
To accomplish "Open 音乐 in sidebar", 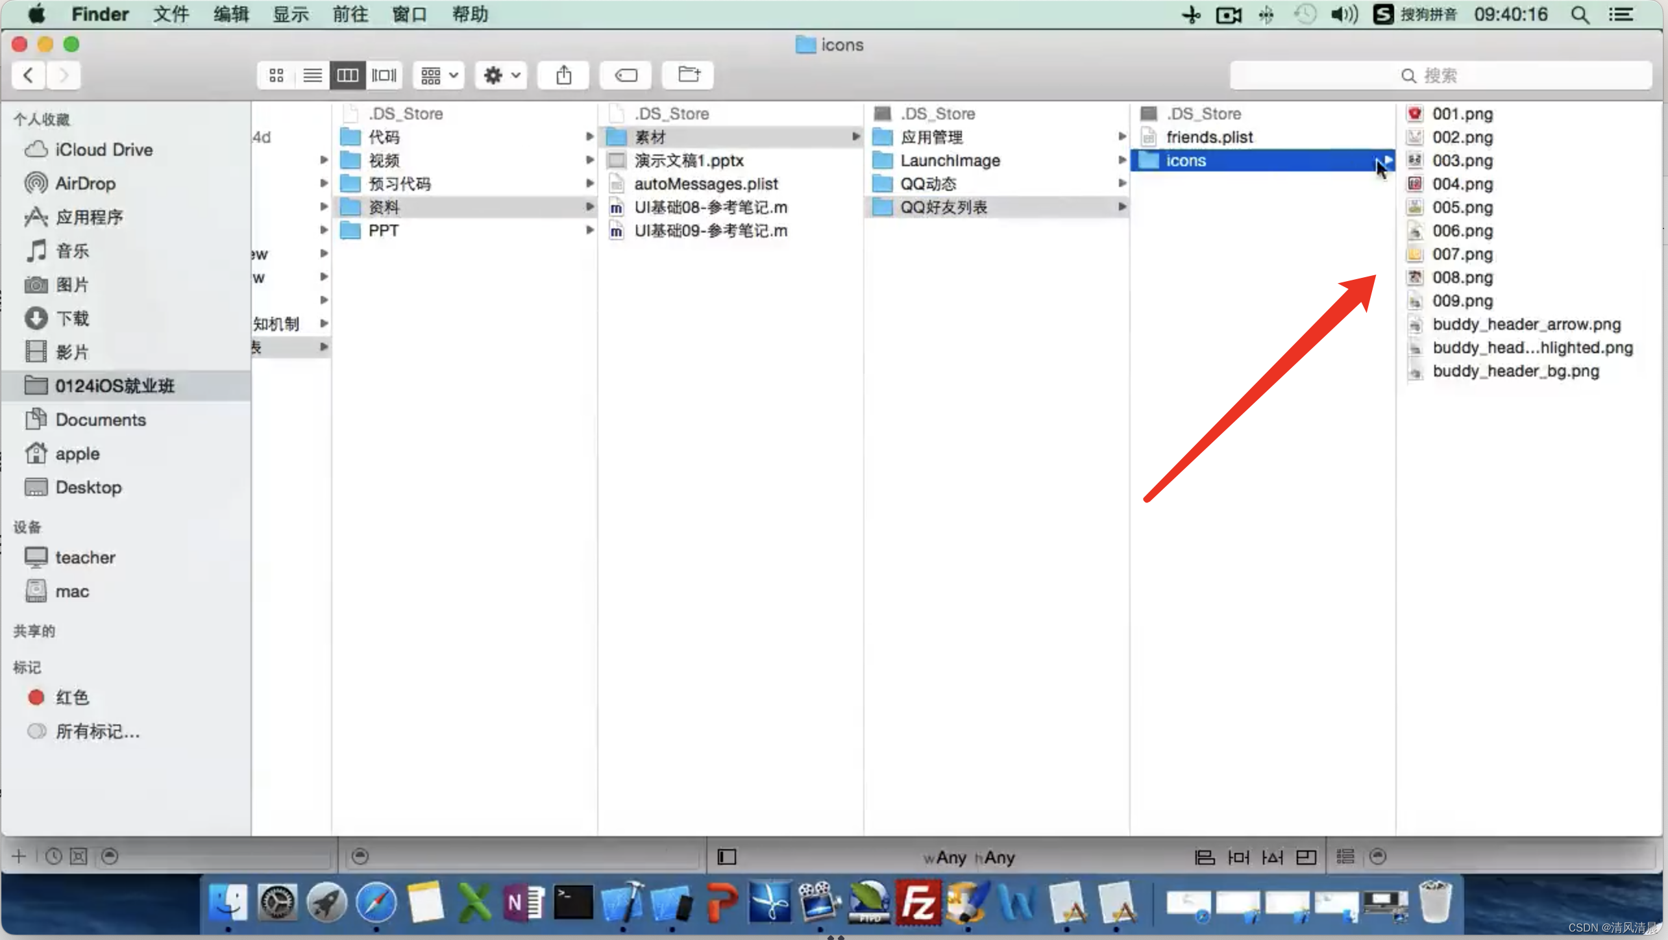I will click(127, 251).
